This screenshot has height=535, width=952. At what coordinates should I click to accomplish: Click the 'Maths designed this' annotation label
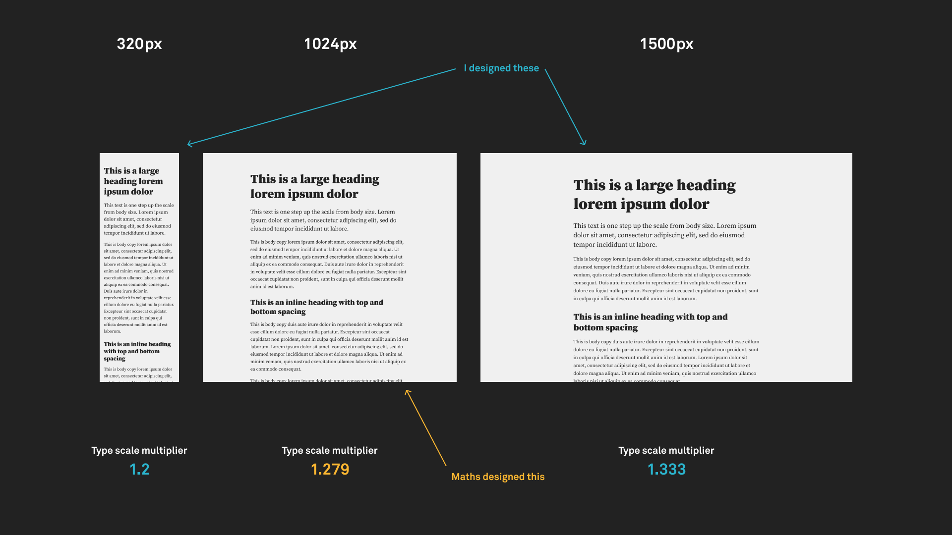[498, 476]
